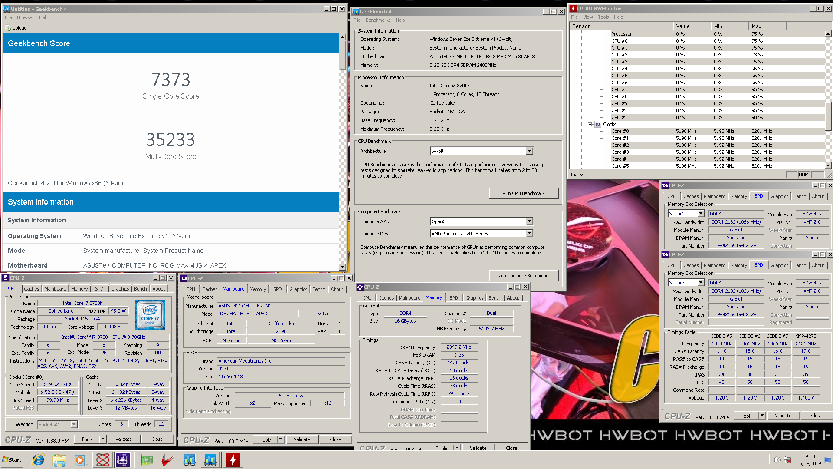The height and width of the screenshot is (469, 833).
Task: Switch to Graphics tab in CPU-Z Mainboard window
Action: [298, 289]
